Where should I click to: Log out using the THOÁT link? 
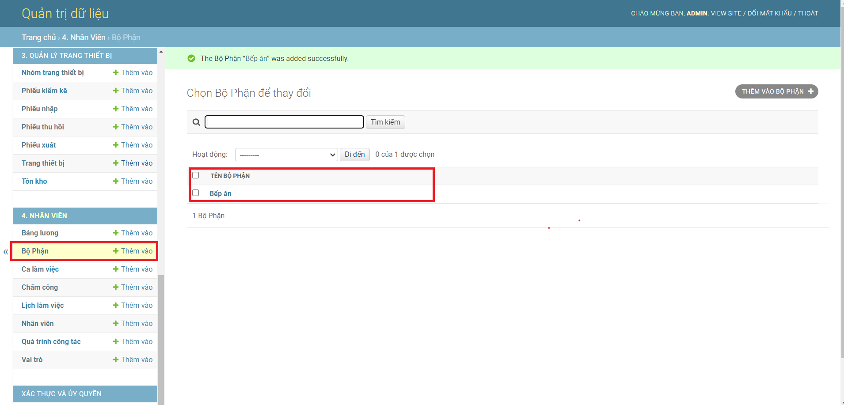[x=808, y=13]
